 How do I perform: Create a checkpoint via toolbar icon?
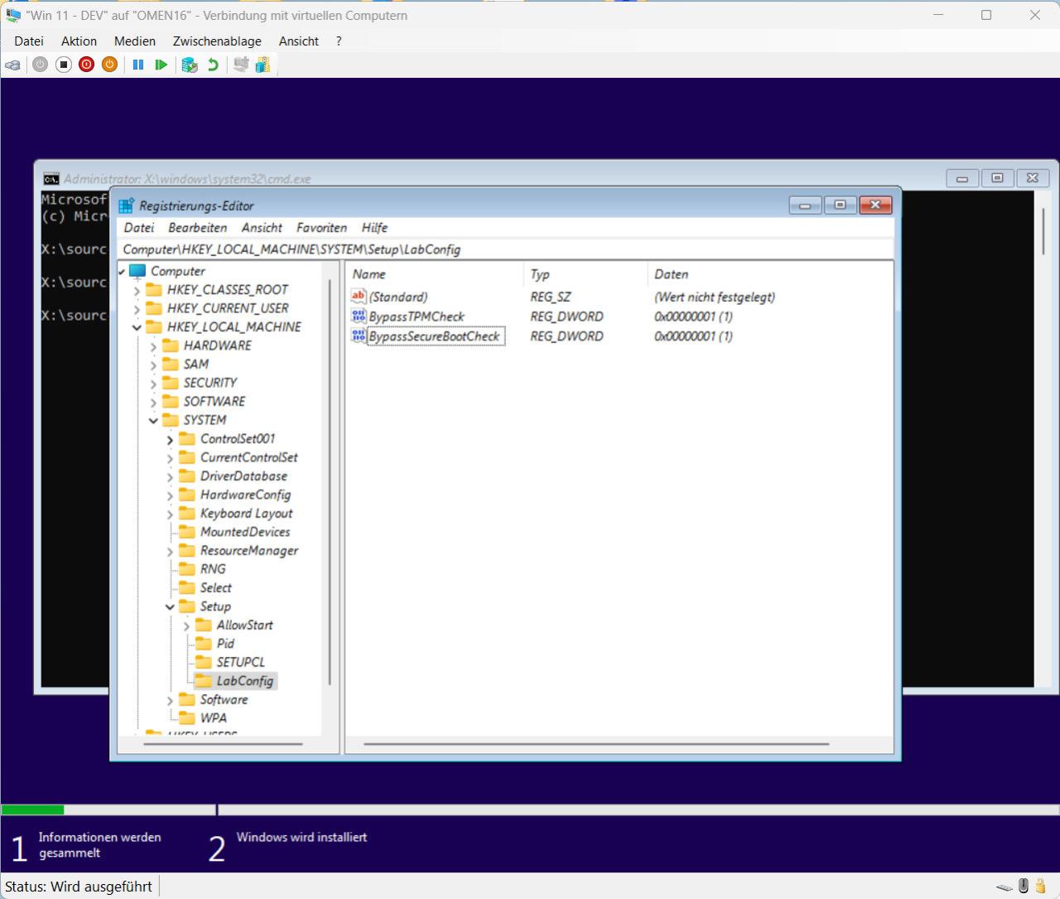[x=190, y=65]
